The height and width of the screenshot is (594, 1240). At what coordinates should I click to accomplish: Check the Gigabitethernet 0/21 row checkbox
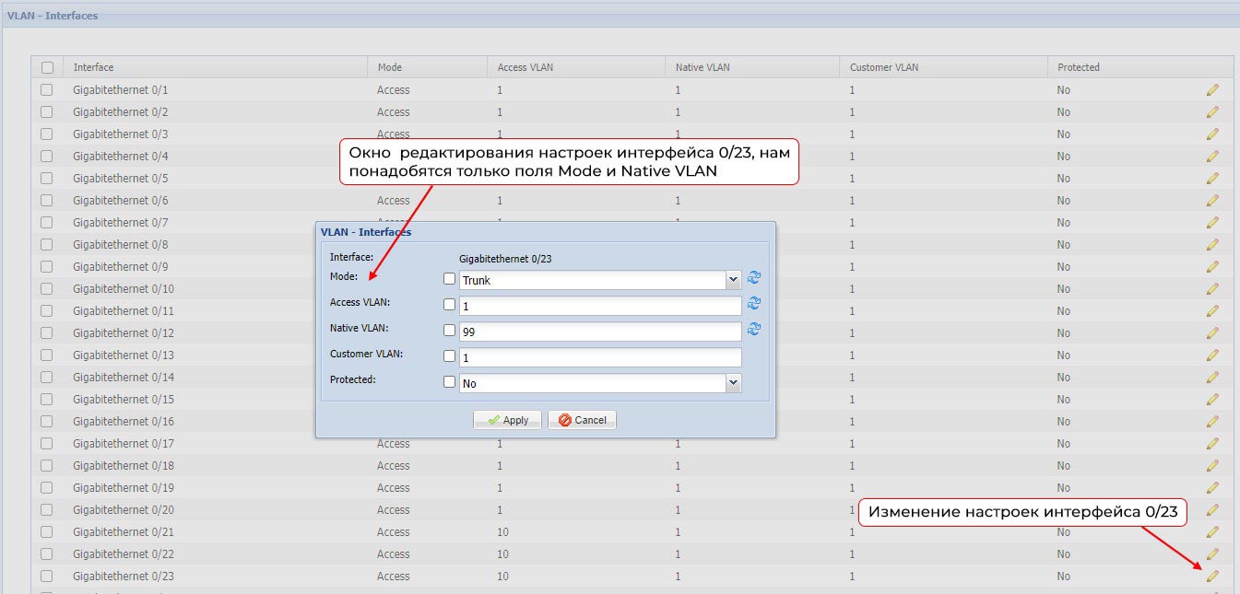[x=47, y=532]
